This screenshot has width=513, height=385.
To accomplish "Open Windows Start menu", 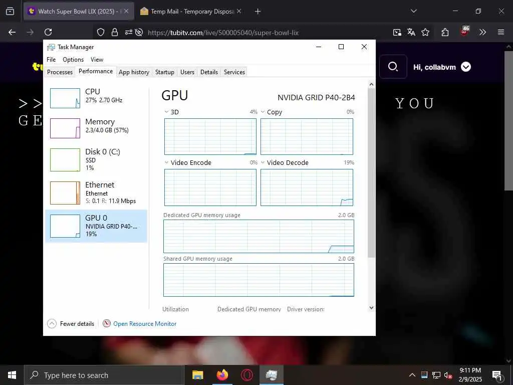I will click(12, 375).
